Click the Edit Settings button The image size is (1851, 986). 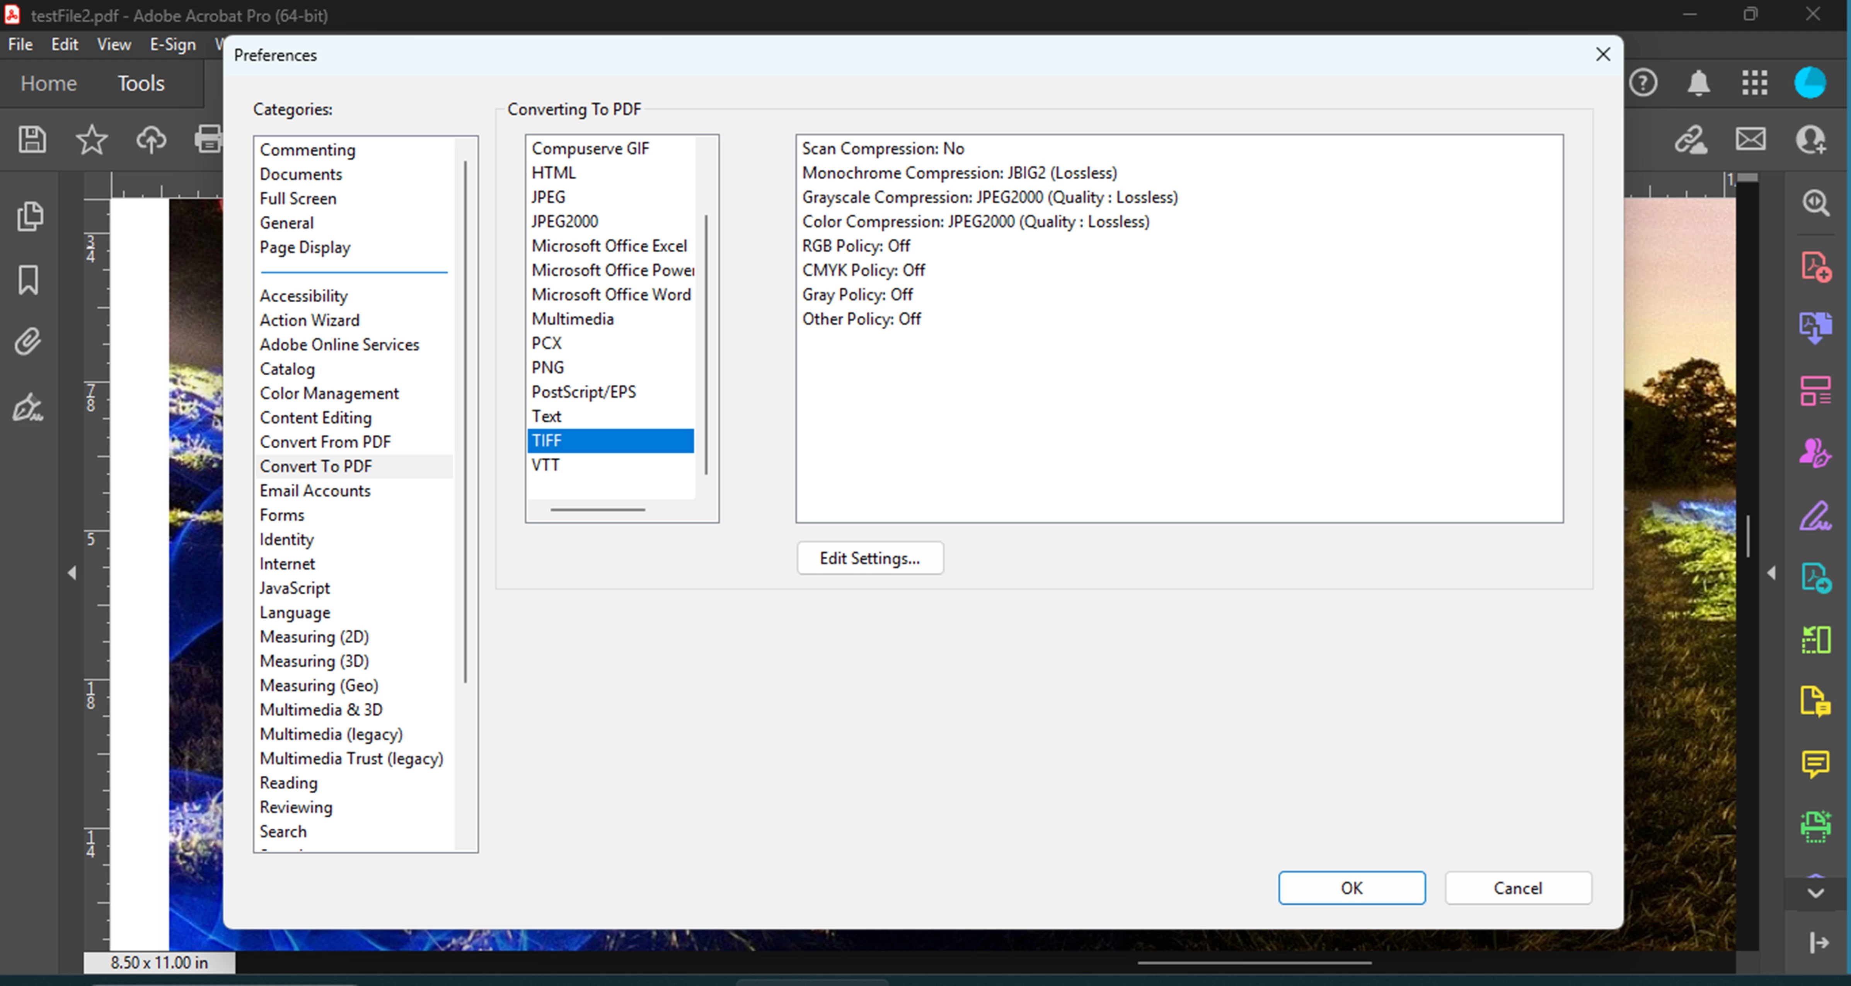click(869, 559)
